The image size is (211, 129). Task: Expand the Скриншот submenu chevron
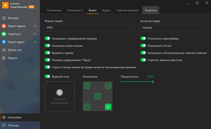35,34
